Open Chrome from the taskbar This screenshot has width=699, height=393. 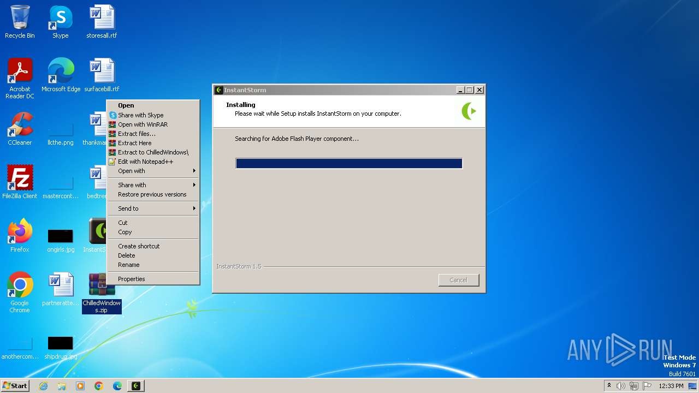99,386
